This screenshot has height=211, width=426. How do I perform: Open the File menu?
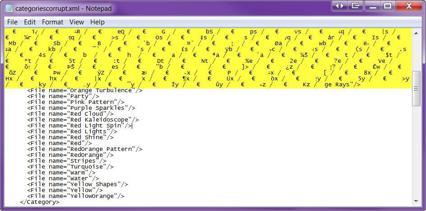coord(13,22)
